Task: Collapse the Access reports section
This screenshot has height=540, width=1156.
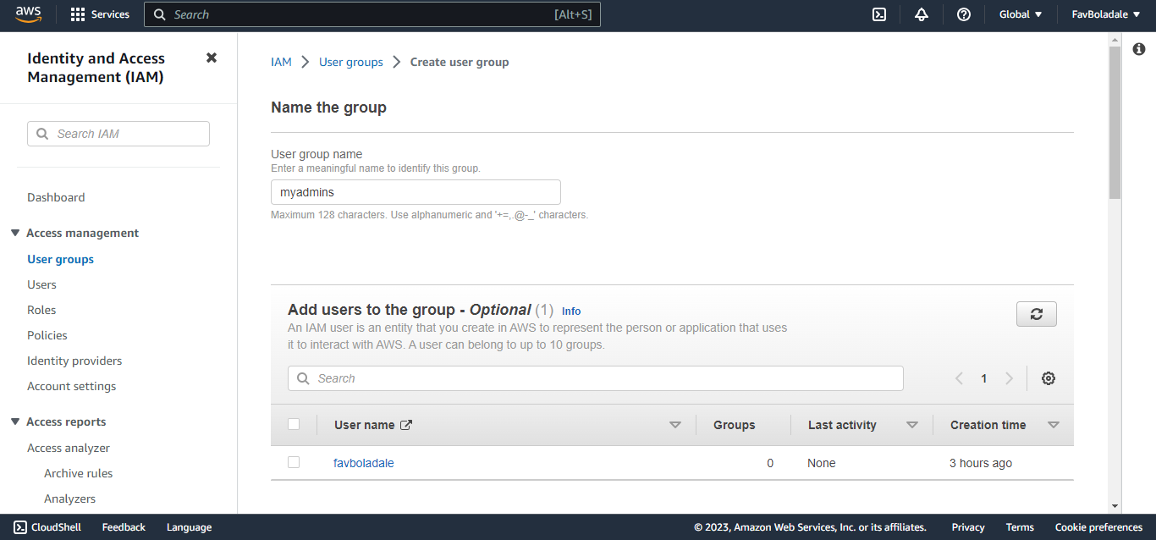Action: point(15,422)
